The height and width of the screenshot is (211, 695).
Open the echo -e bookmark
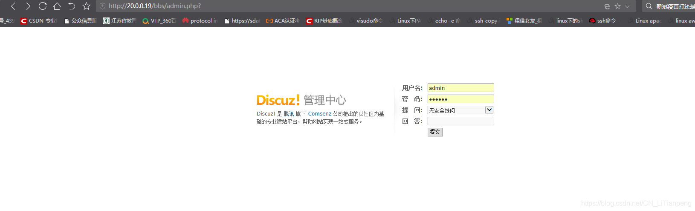click(444, 20)
